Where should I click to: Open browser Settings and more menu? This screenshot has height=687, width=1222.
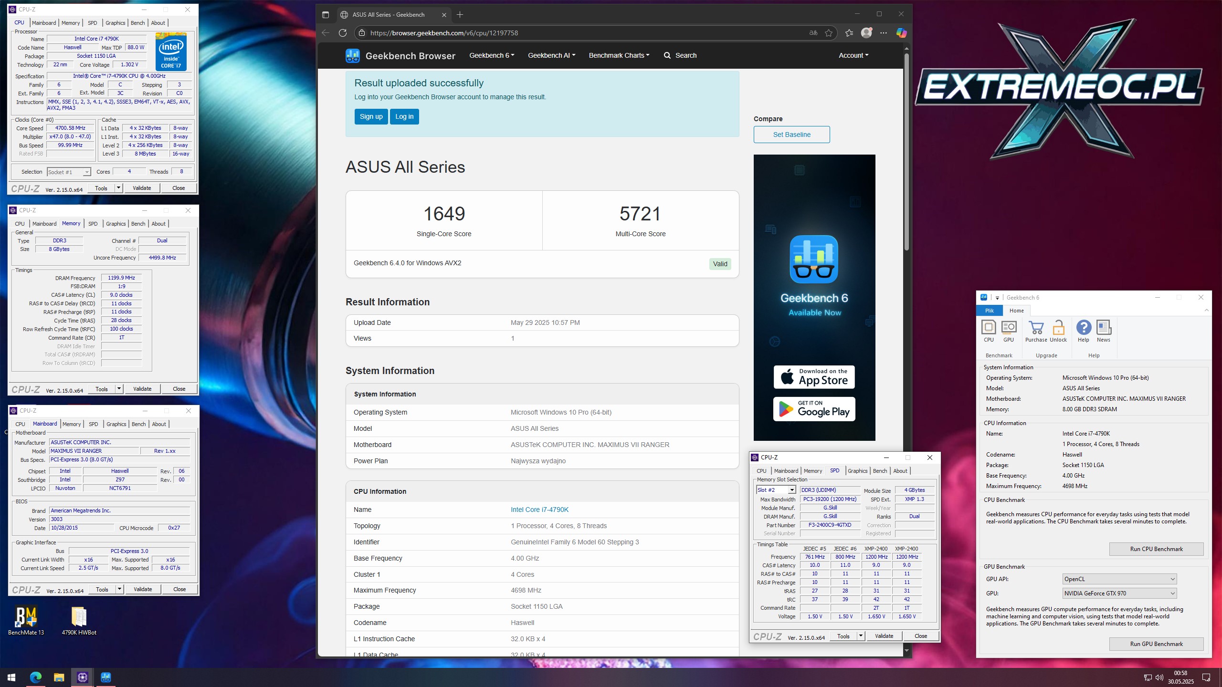tap(884, 33)
